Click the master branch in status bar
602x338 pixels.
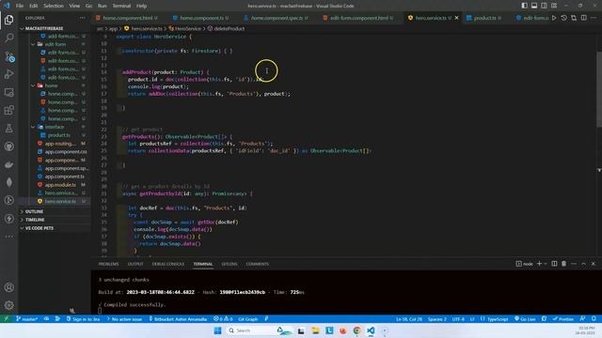[27, 319]
